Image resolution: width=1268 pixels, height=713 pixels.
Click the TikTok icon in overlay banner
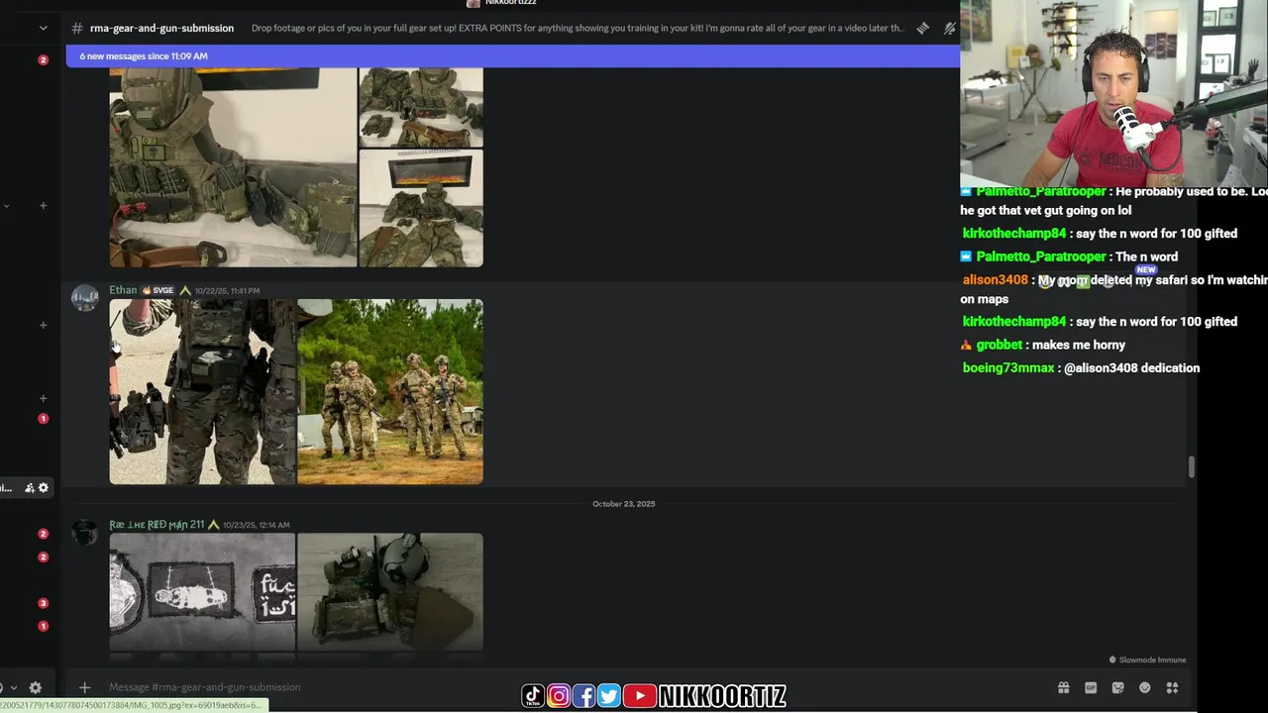pos(533,696)
